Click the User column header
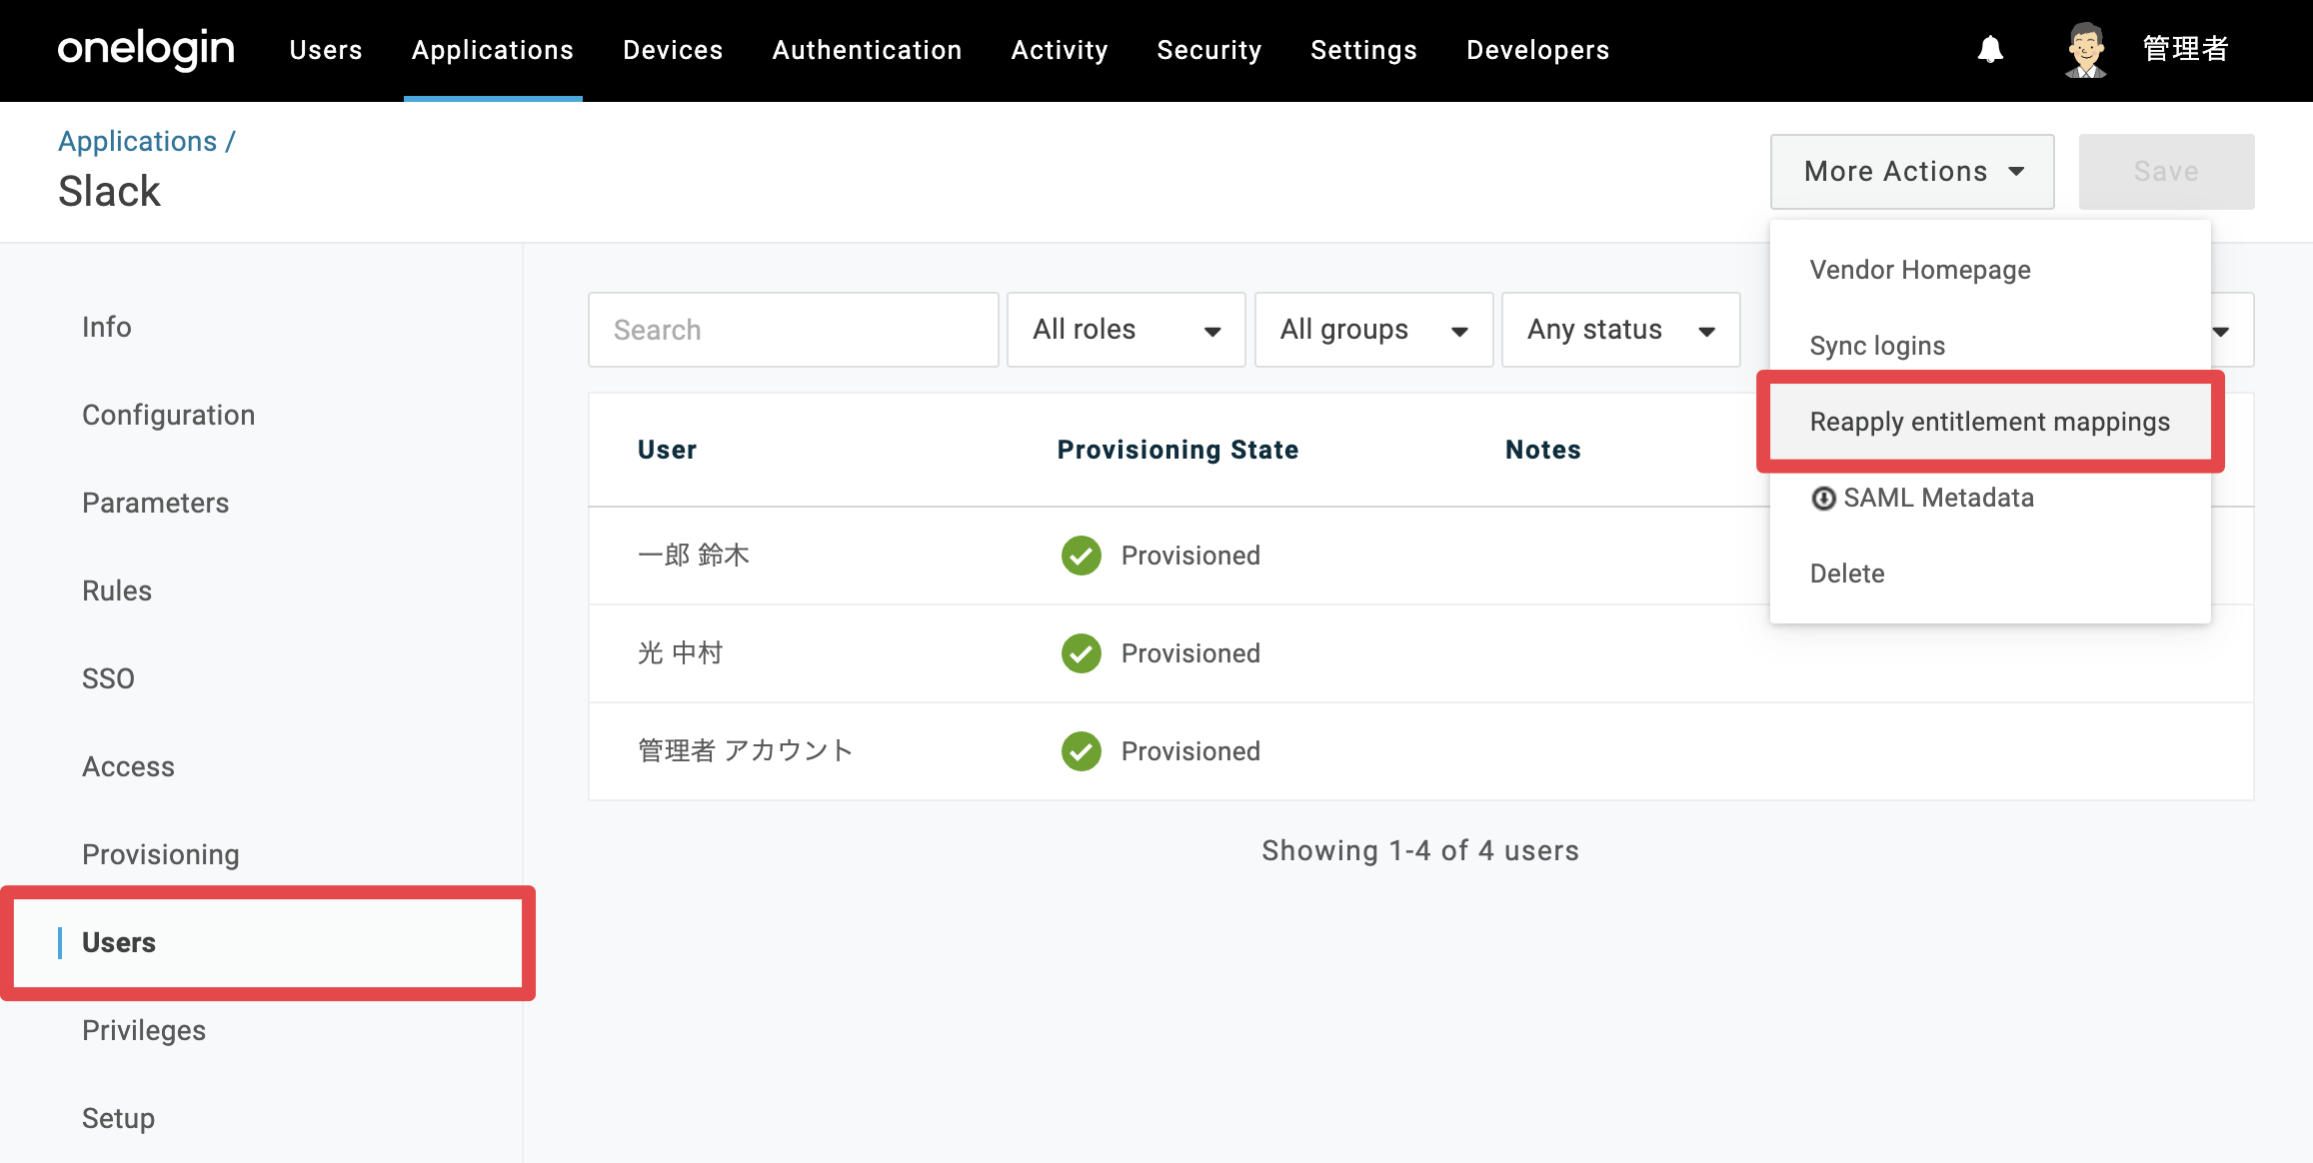The height and width of the screenshot is (1163, 2313). point(668,451)
